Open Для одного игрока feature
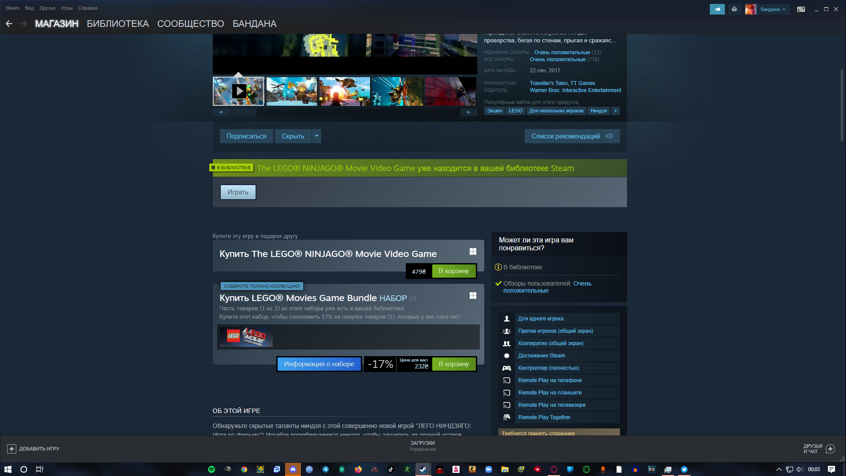 [559, 319]
